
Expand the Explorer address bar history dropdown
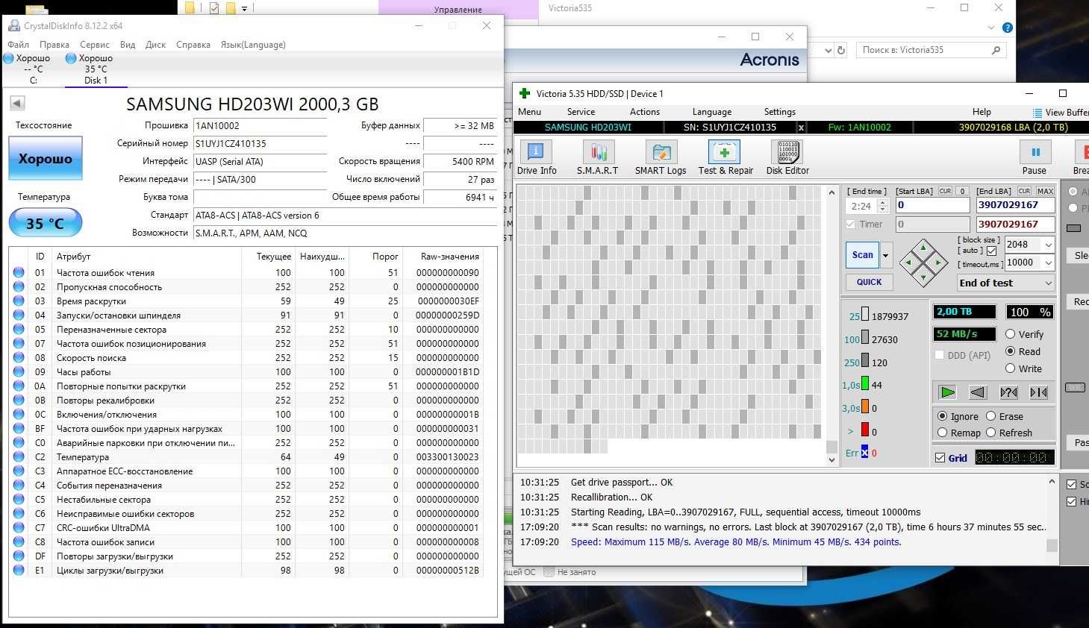(827, 50)
